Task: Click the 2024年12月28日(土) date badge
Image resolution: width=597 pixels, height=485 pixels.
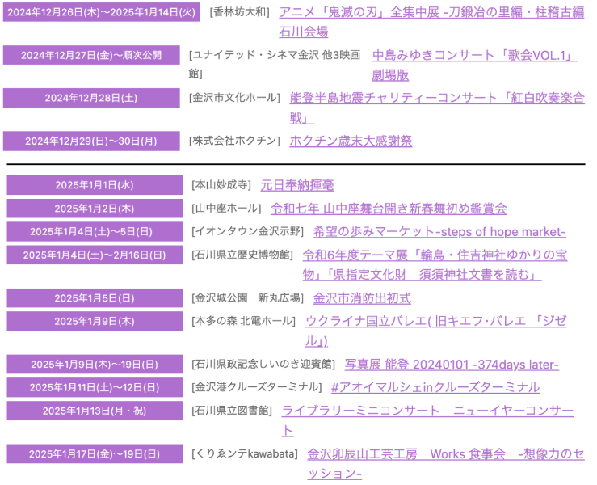Action: pyautogui.click(x=90, y=98)
